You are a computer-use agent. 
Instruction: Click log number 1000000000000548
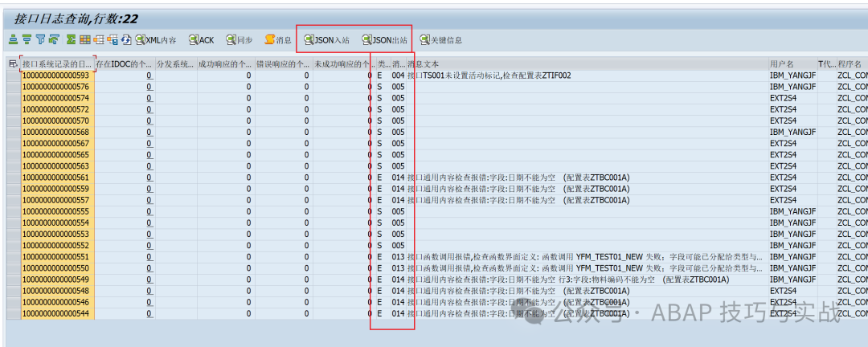55,291
